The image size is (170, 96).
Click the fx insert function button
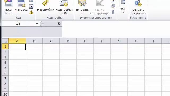tap(59, 24)
